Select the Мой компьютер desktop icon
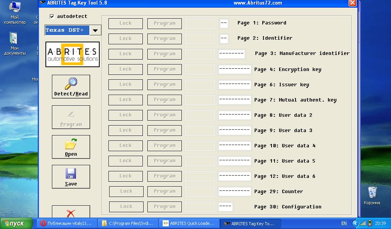Image resolution: width=391 pixels, height=229 pixels. pos(15,13)
